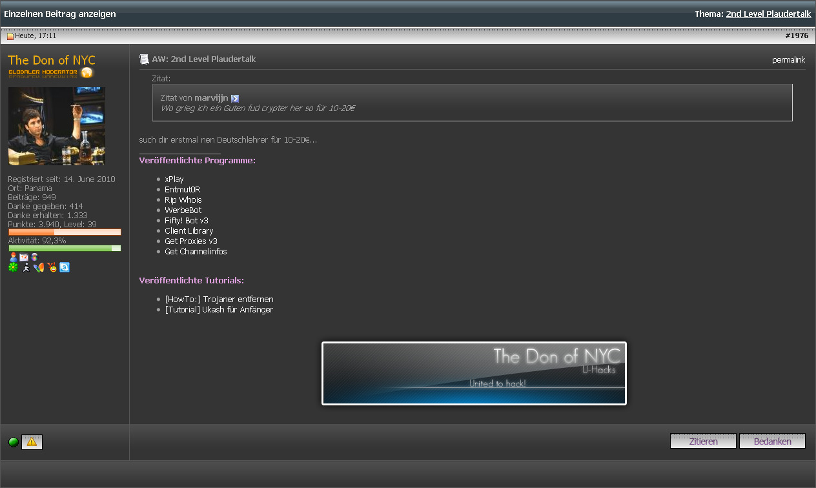Click username The Don of NYC
816x488 pixels.
pyautogui.click(x=52, y=60)
